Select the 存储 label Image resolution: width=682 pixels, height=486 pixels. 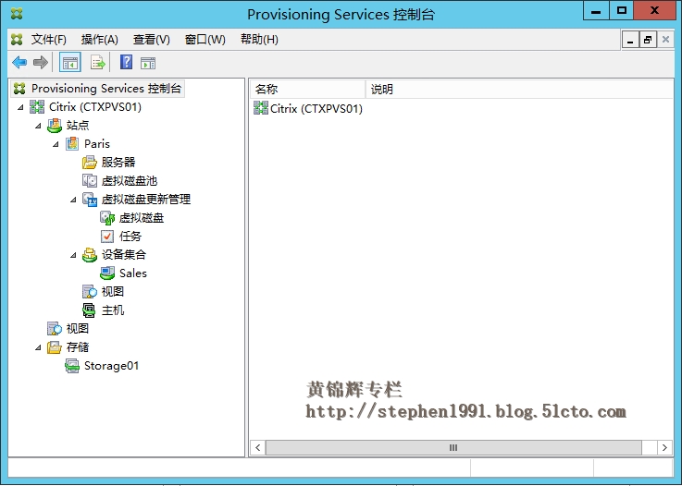78,347
